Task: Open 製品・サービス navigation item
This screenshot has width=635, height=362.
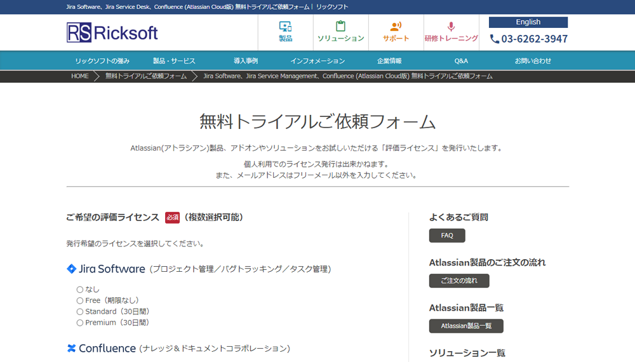Action: (174, 61)
